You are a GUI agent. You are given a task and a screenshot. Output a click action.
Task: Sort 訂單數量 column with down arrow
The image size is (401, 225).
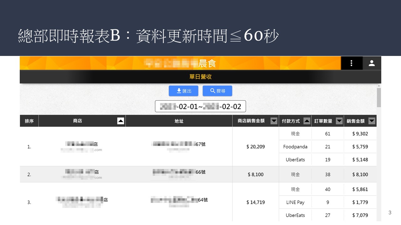pos(339,121)
